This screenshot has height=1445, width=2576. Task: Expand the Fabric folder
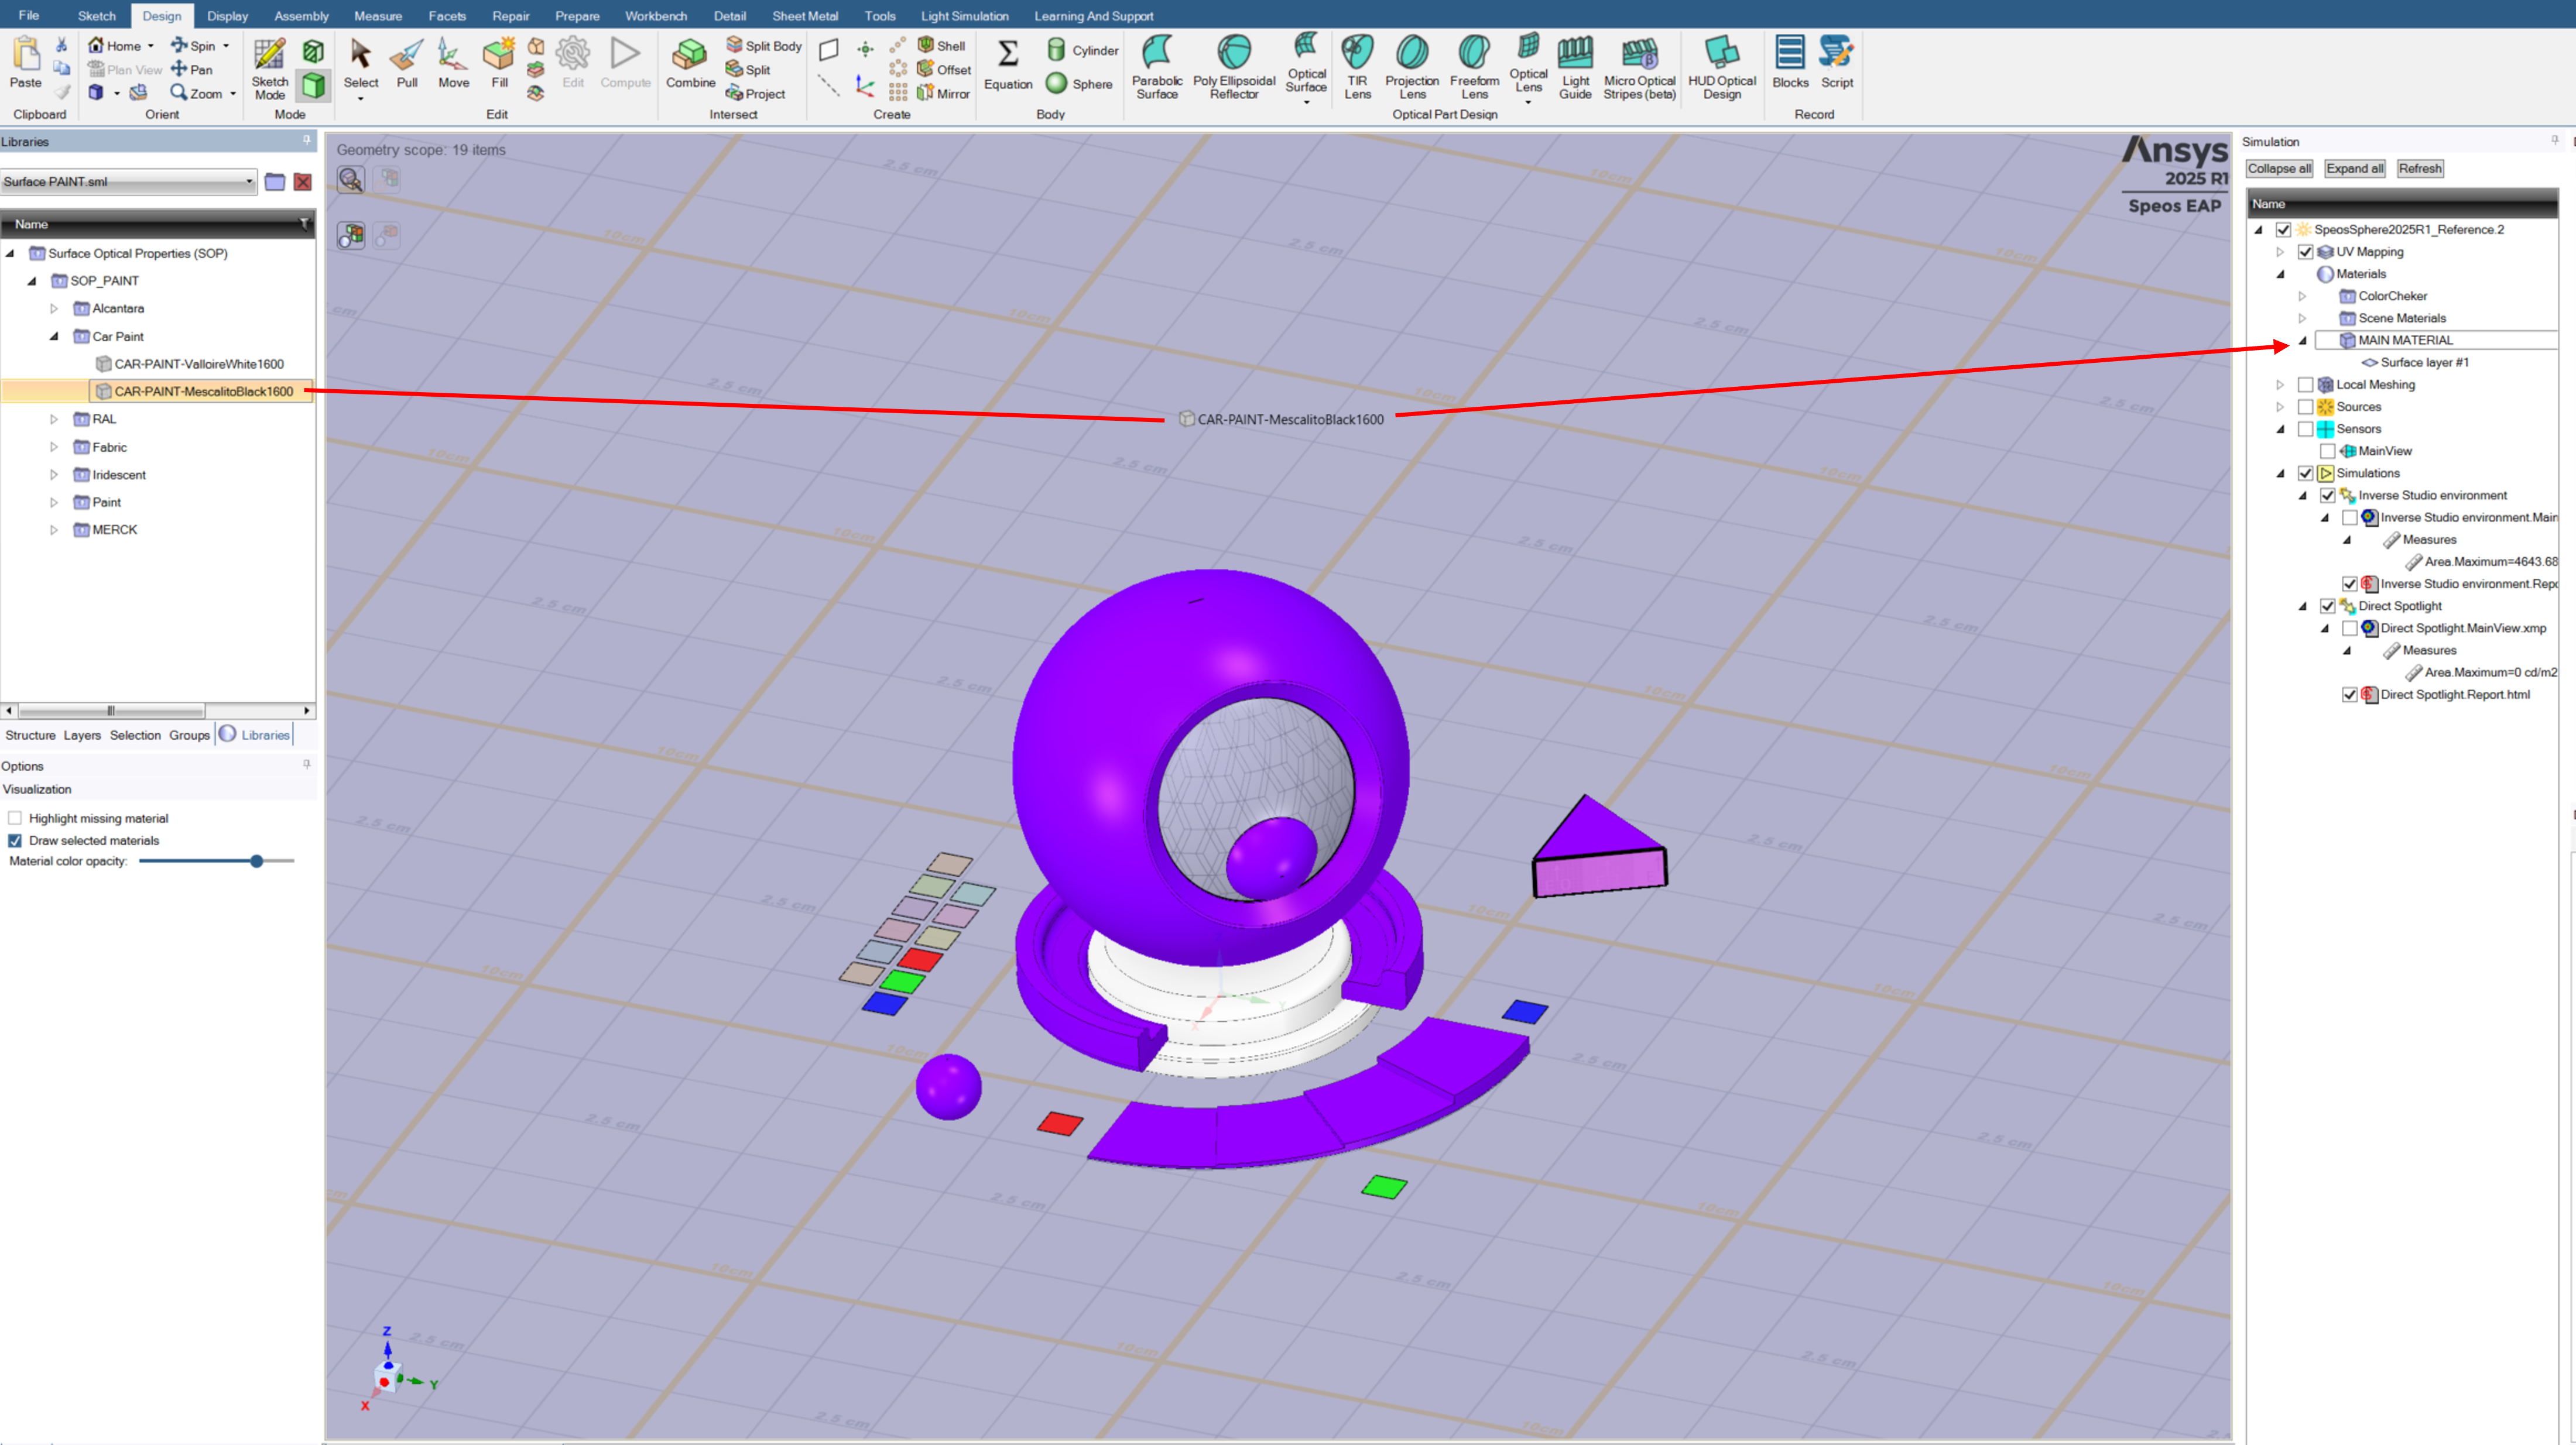[54, 447]
